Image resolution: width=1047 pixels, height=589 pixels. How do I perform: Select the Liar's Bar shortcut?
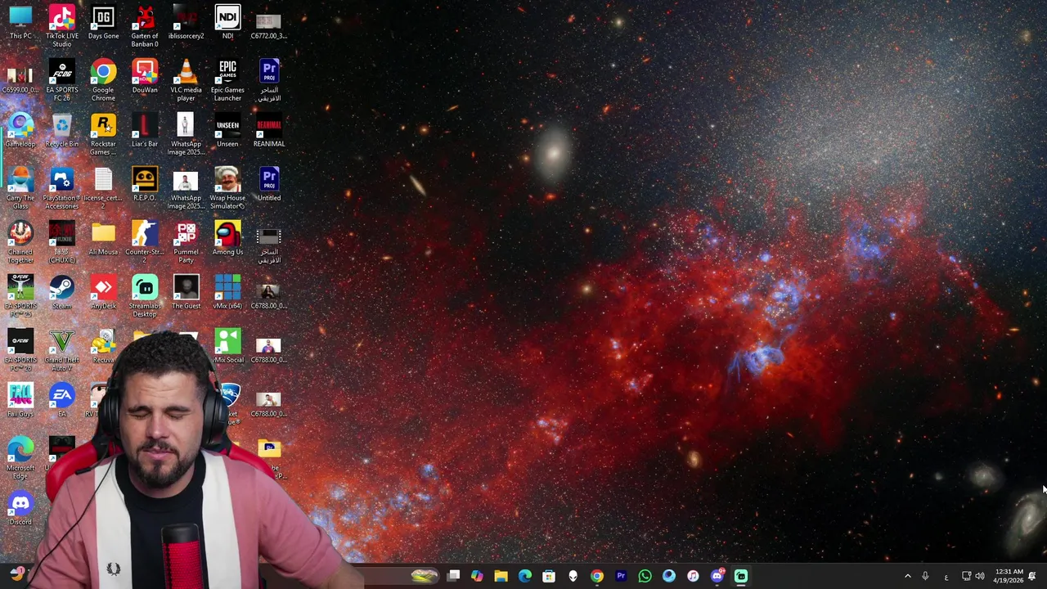(x=145, y=130)
